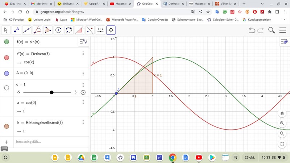Viewport: 290px width, 163px height.
Task: Open GeoGebra main hamburger menu
Action: tap(282, 30)
